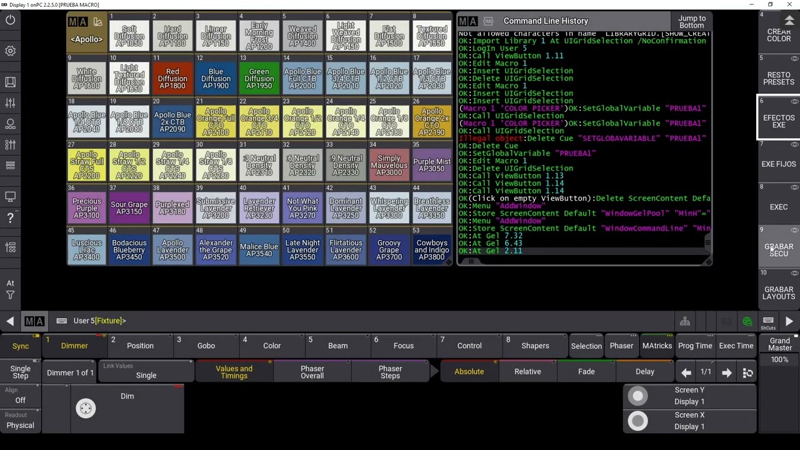The width and height of the screenshot is (800, 450).
Task: Toggle the Sync button
Action: (21, 346)
